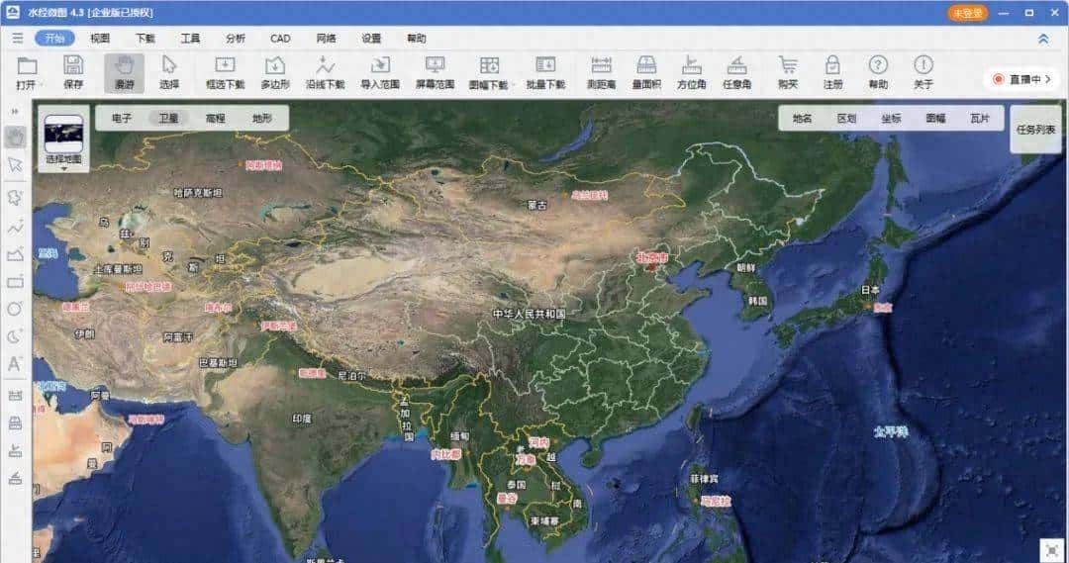Open the 开始 tab
The image size is (1069, 563).
click(54, 39)
